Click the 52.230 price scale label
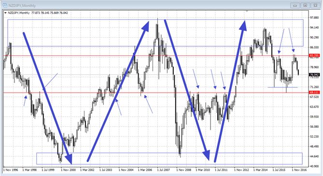323x176 pixels. coord(314,136)
